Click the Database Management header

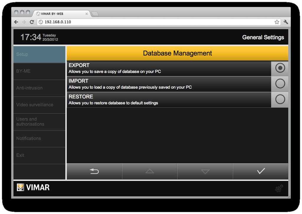(x=177, y=53)
